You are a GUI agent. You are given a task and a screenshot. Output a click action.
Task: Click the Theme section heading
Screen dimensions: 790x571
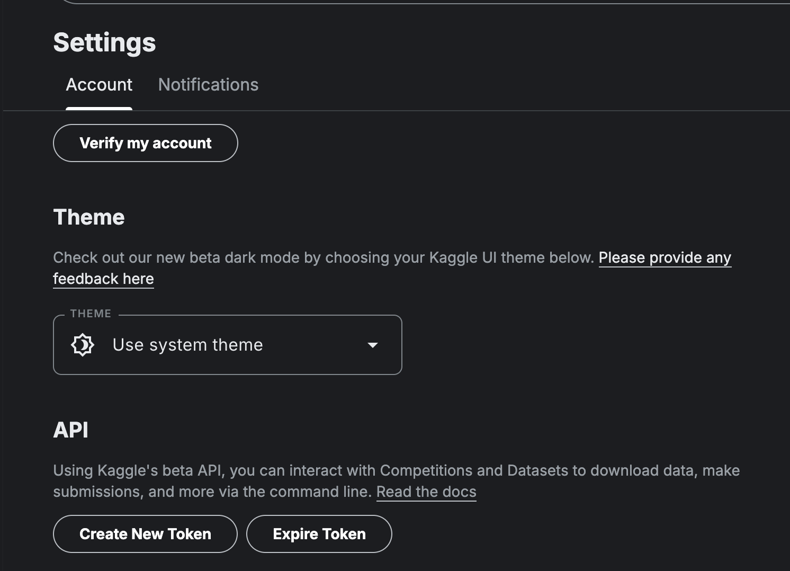click(x=89, y=217)
